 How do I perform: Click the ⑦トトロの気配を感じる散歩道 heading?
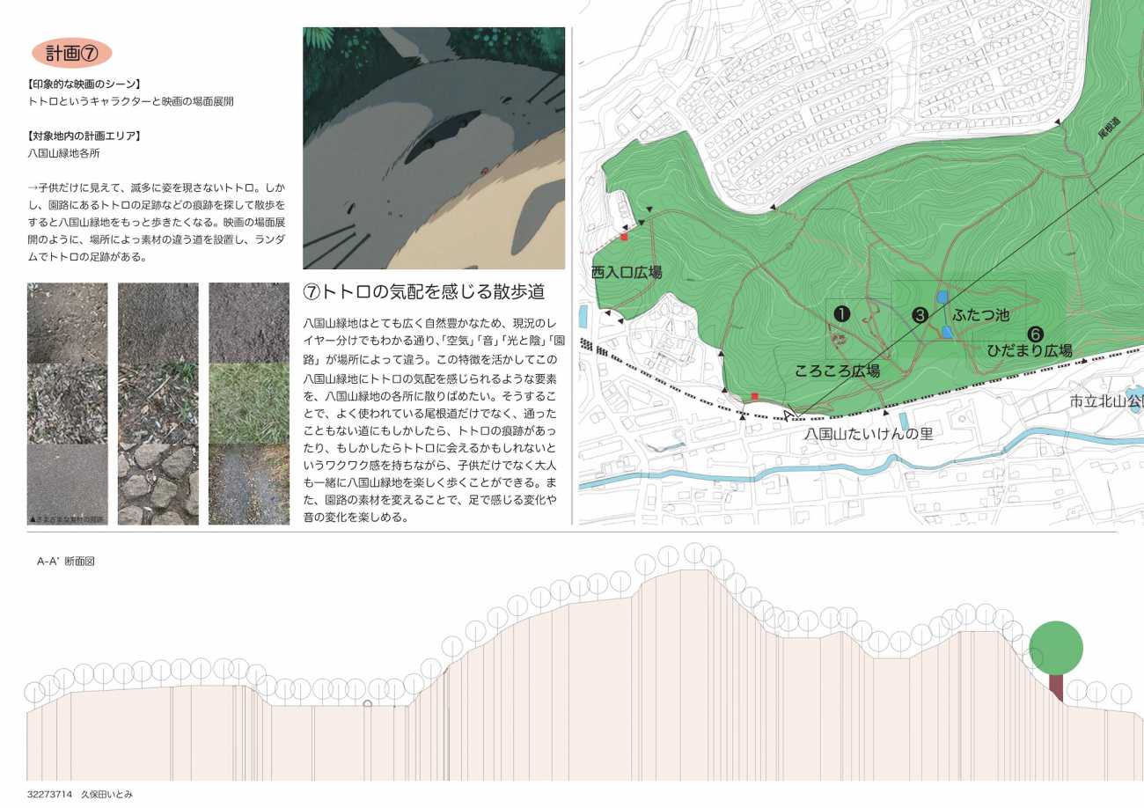coord(423,291)
